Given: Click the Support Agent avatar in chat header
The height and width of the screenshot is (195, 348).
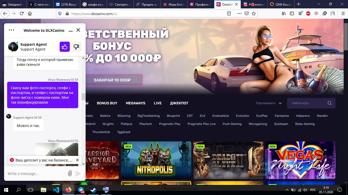Looking at the screenshot, I should 13,47.
